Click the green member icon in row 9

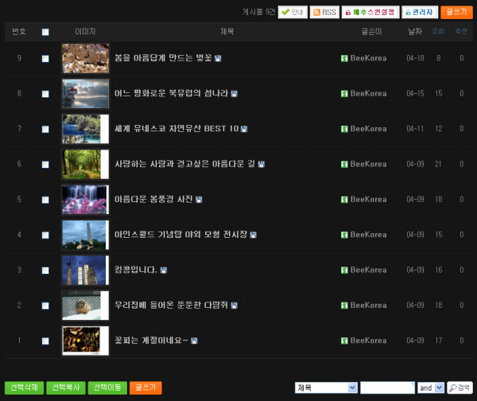pyautogui.click(x=344, y=58)
